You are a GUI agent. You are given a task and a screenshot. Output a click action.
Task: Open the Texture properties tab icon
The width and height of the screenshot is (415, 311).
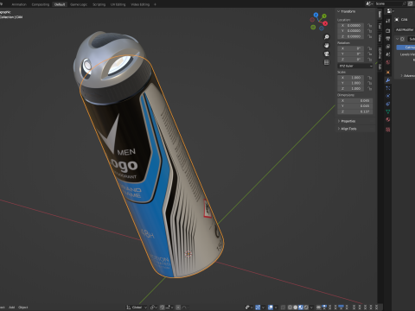coord(388,130)
